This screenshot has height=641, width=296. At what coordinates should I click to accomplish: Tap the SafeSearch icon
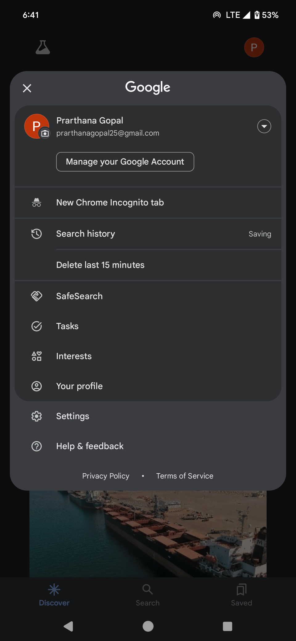(x=37, y=296)
